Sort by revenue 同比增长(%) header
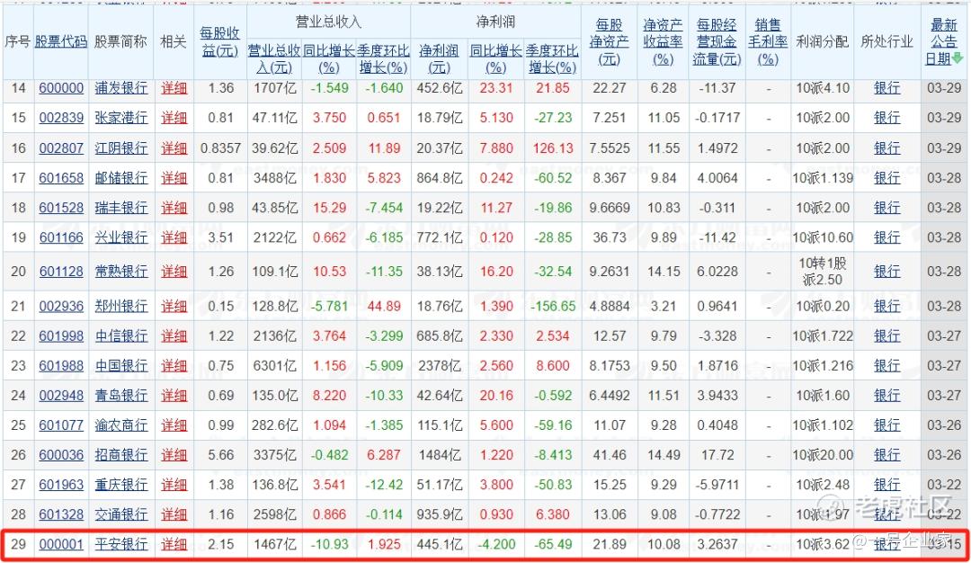Image resolution: width=971 pixels, height=563 pixels. coord(329,58)
